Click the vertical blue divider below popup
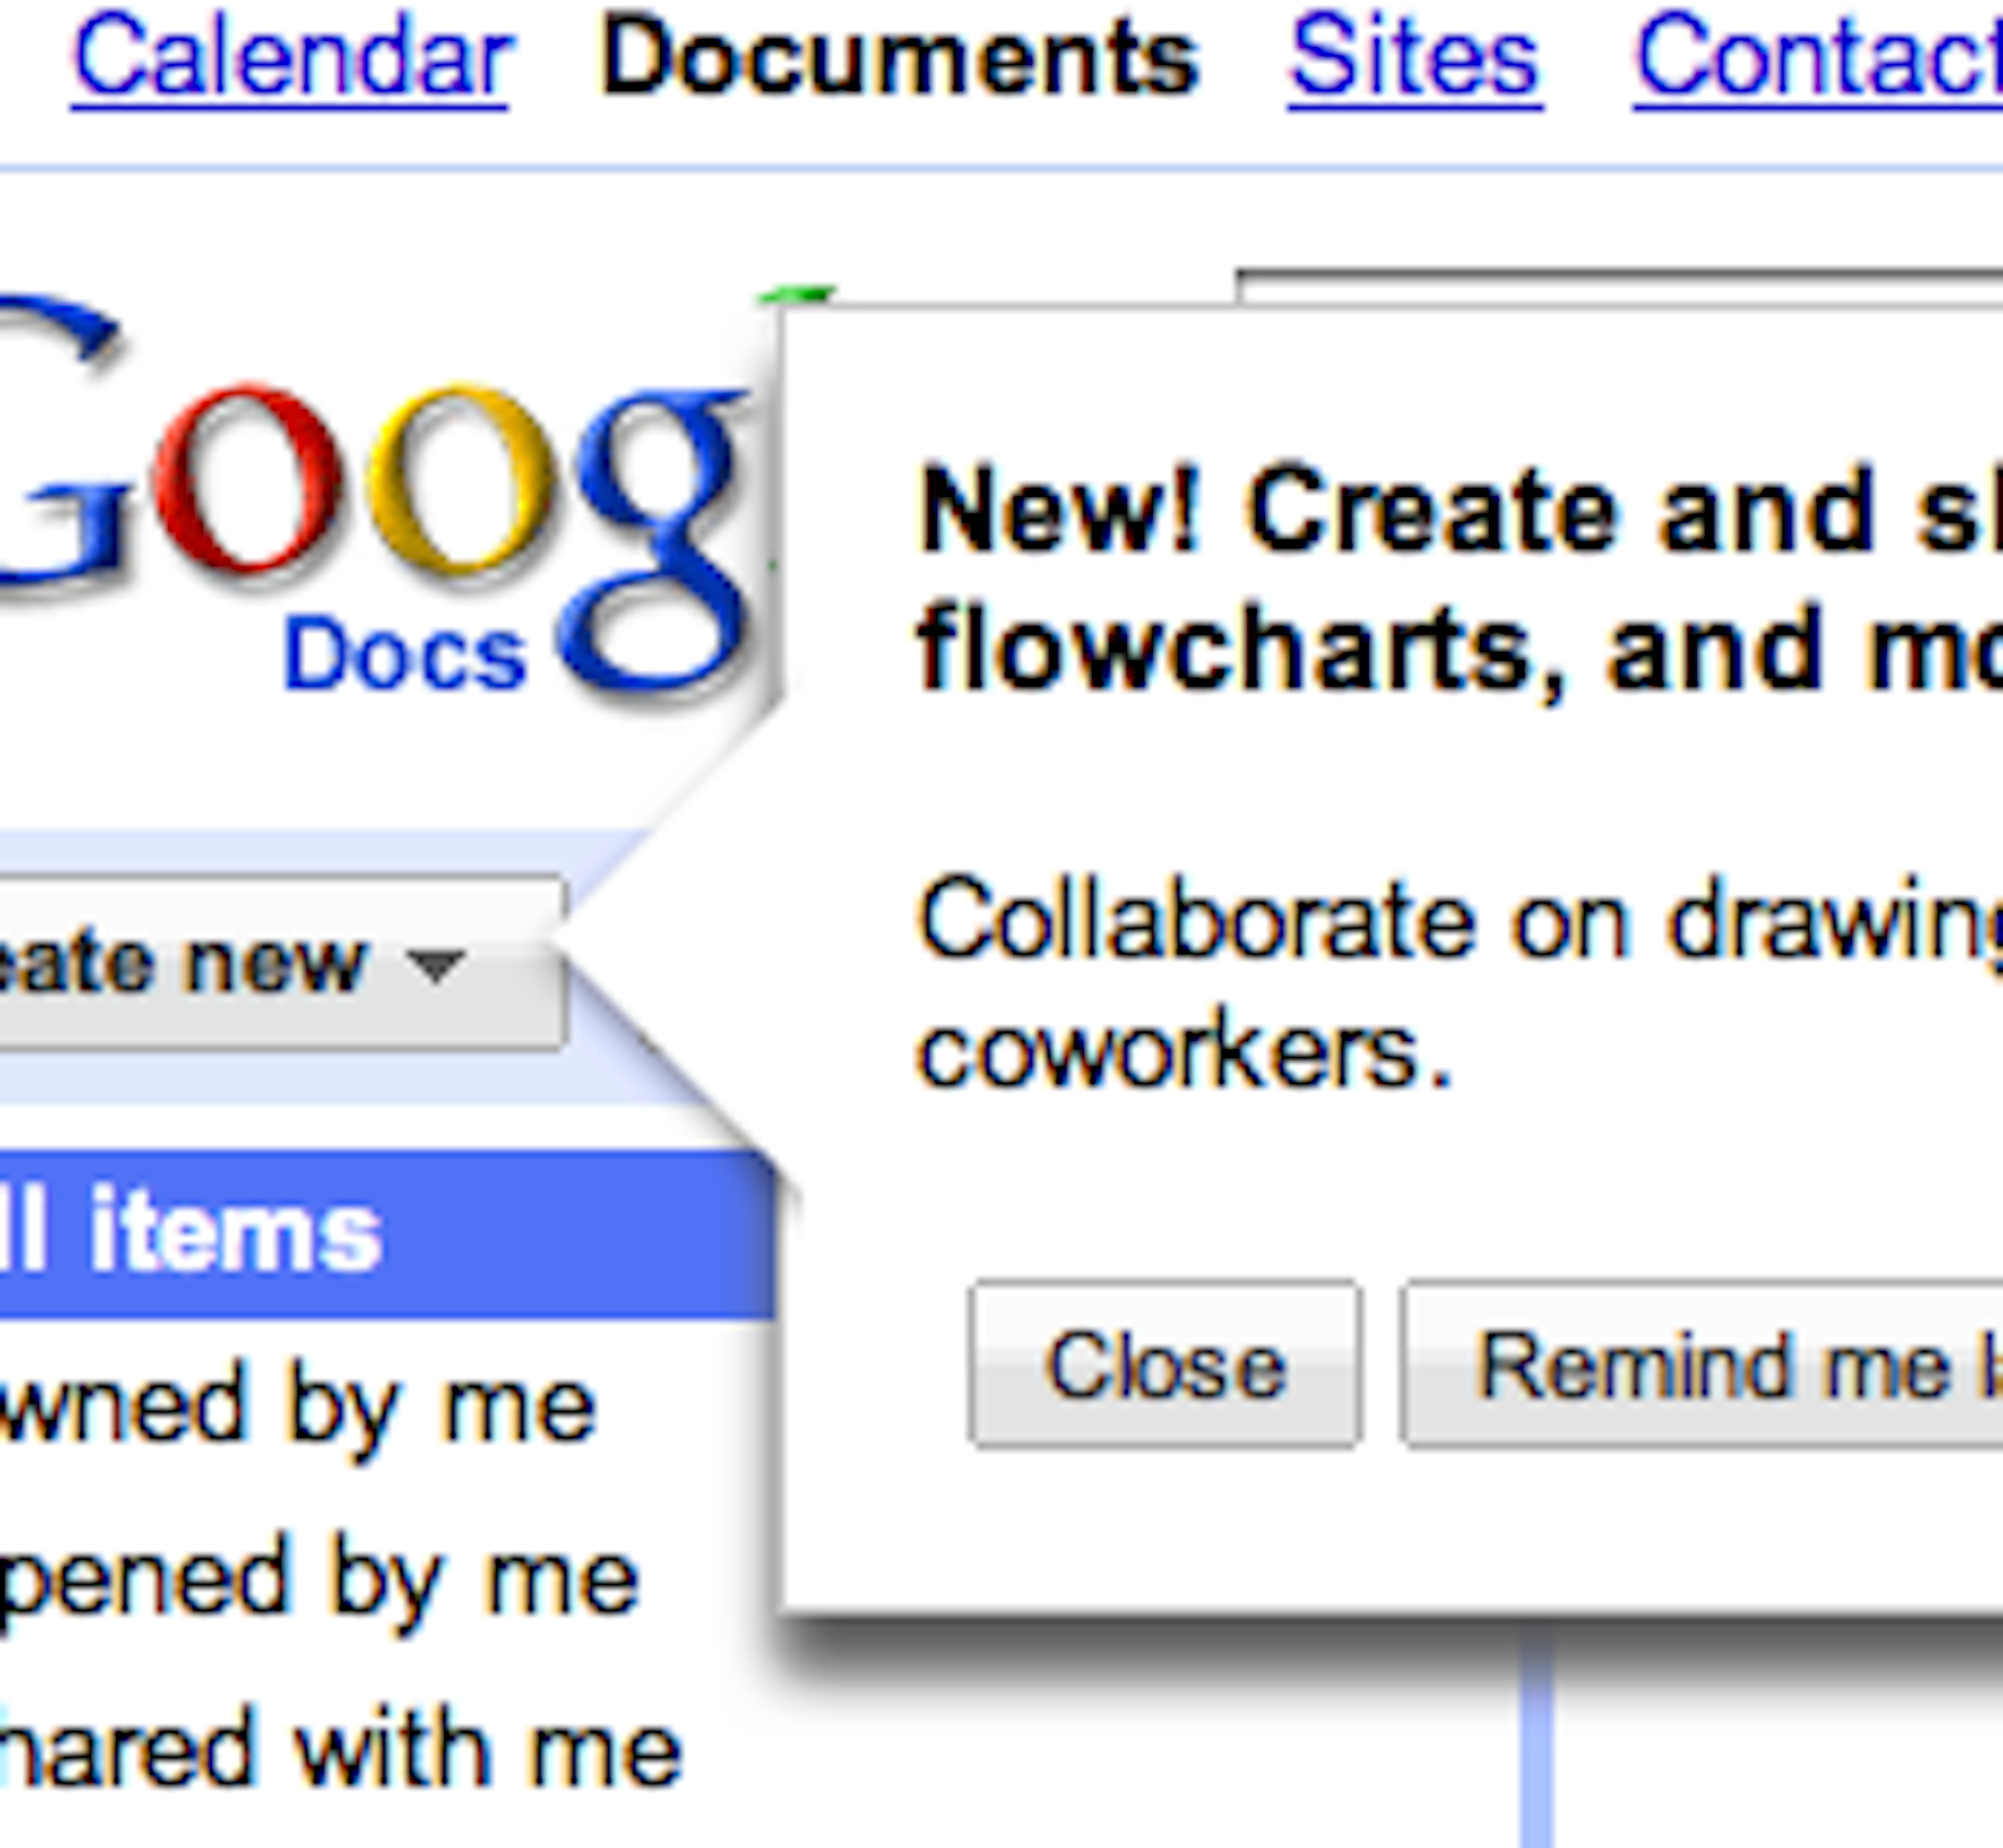Image resolution: width=2003 pixels, height=1848 pixels. click(x=1537, y=1750)
